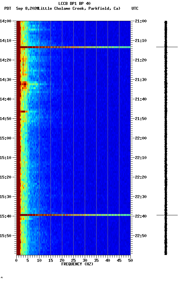
Task: Click the '20' frequency axis label
Action: pos(62,261)
